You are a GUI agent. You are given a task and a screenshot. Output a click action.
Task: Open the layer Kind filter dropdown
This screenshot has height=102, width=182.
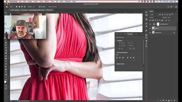pyautogui.click(x=154, y=14)
